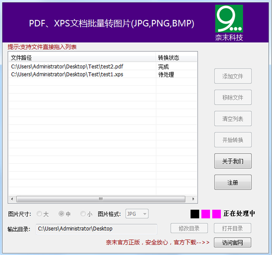Click the green 9 奈末科技 logo
272x255 pixels.
[229, 23]
